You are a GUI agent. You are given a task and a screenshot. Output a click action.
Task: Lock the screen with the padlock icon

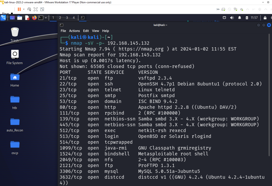click(x=265, y=18)
